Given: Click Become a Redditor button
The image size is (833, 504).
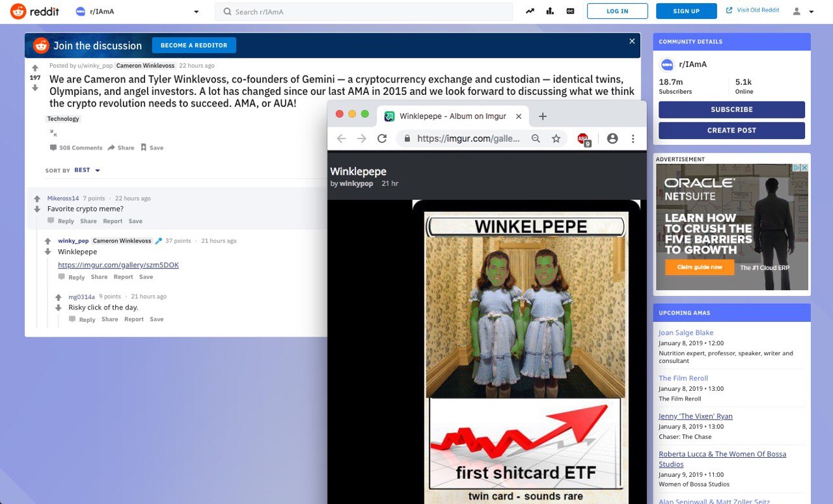Looking at the screenshot, I should click(x=194, y=46).
